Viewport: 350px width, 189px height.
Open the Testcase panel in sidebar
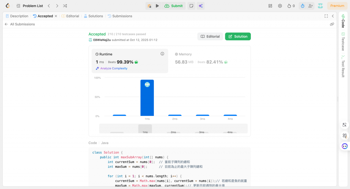tap(343, 41)
